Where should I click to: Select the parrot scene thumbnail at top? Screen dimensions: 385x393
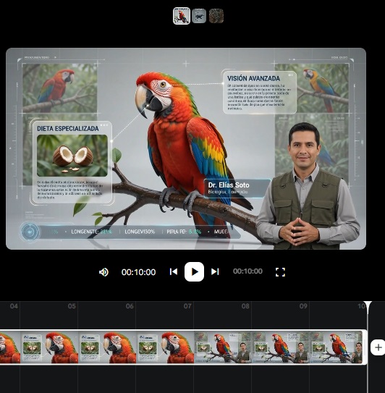tap(182, 16)
